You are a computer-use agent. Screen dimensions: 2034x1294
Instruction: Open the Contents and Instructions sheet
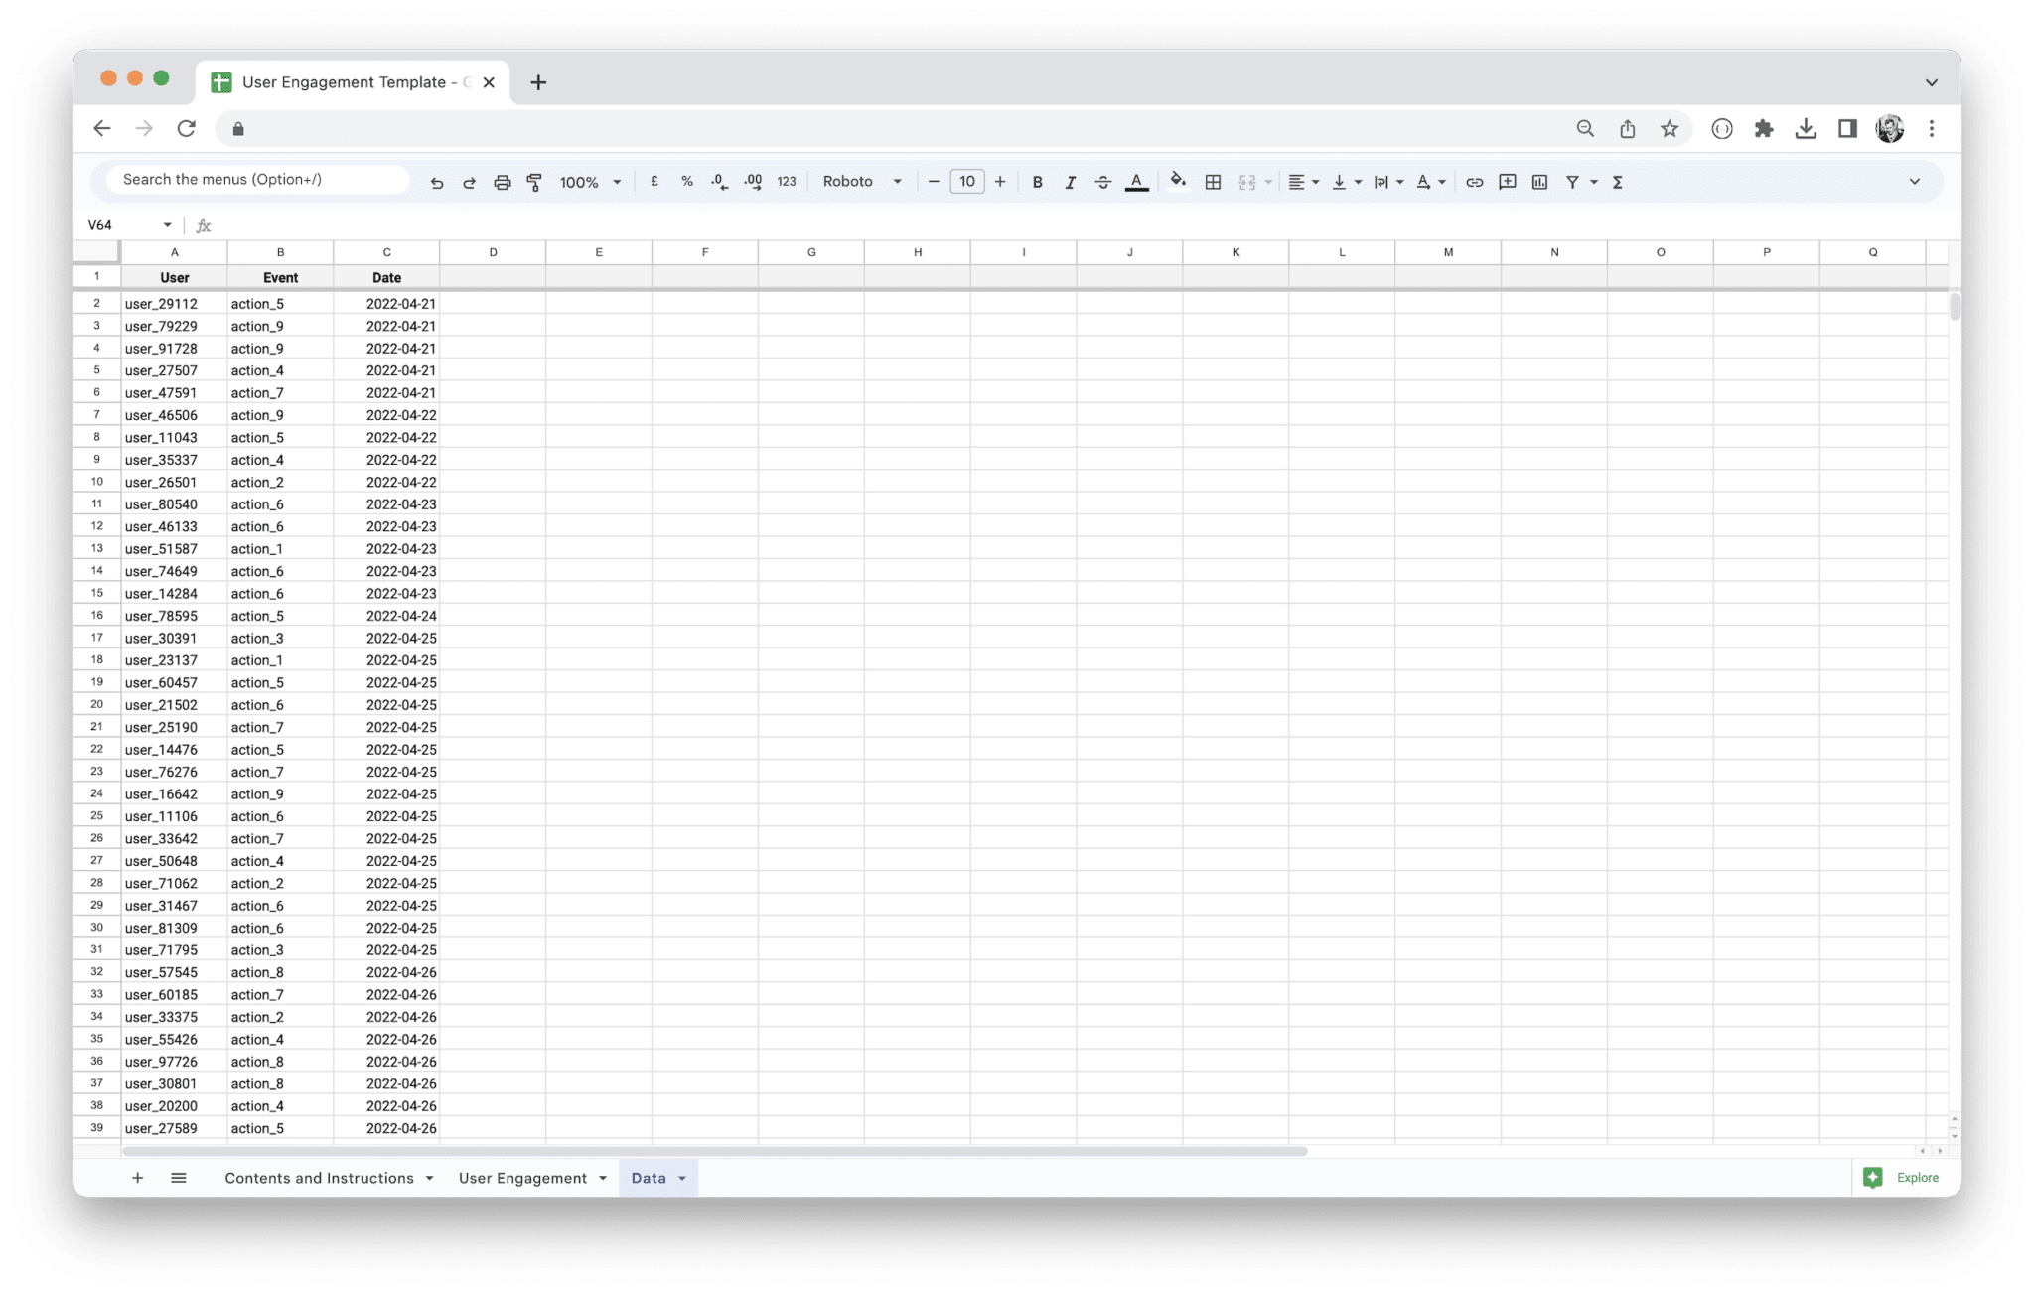(320, 1178)
